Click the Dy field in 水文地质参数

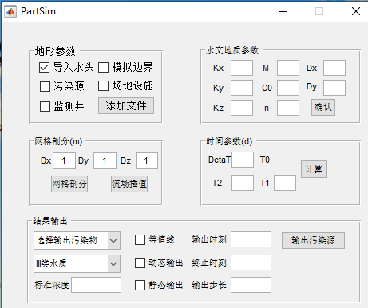pyautogui.click(x=334, y=88)
